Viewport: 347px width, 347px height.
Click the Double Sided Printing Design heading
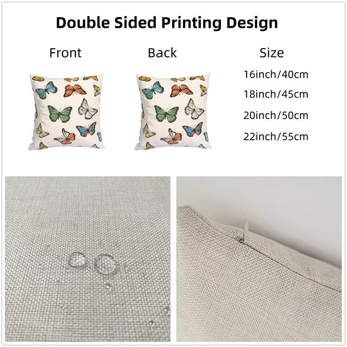(x=167, y=23)
